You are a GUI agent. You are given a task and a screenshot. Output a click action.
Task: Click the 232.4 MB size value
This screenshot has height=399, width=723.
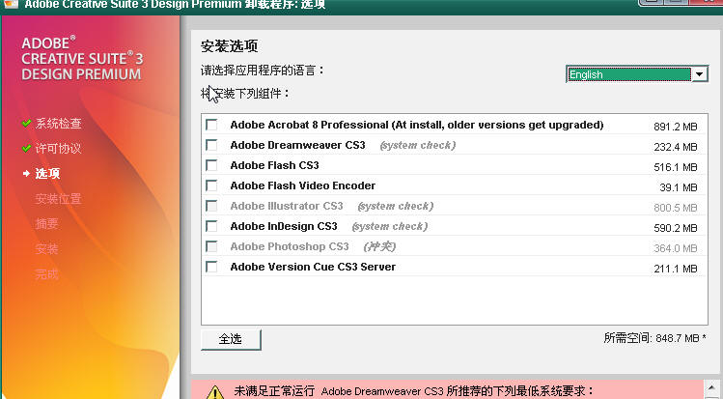[676, 147]
